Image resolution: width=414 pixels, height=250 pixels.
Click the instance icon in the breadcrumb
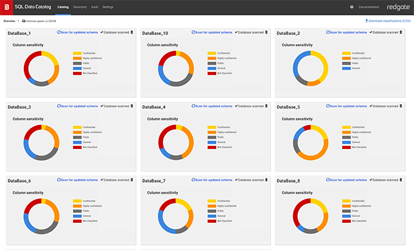[x=23, y=21]
